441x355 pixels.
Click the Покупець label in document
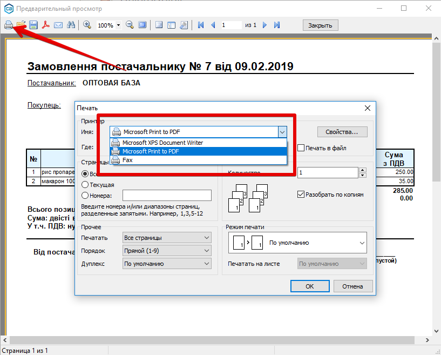pyautogui.click(x=44, y=105)
